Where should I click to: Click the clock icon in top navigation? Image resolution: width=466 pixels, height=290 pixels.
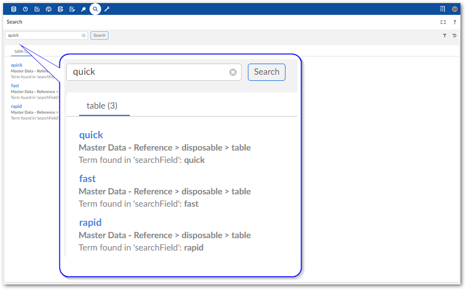25,9
